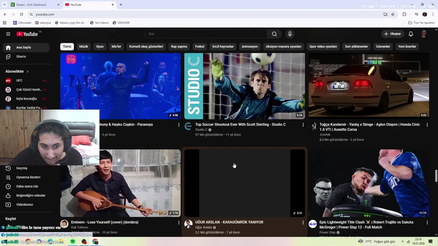Select the Yeni öneriler filter chip
Image resolution: width=438 pixels, height=246 pixels.
pos(407,46)
